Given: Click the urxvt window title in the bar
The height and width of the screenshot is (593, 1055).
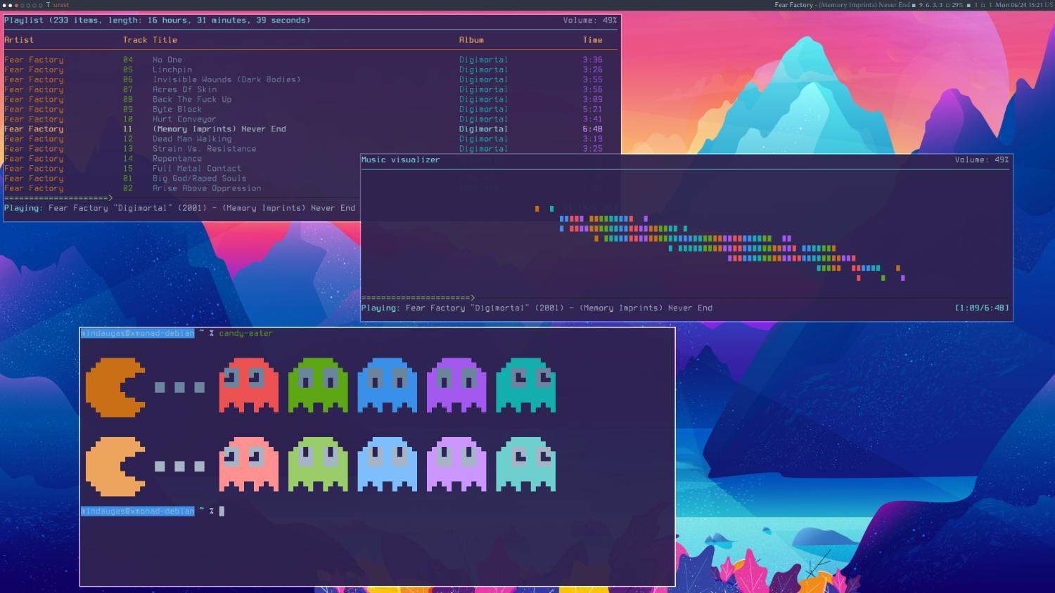Looking at the screenshot, I should [x=61, y=5].
